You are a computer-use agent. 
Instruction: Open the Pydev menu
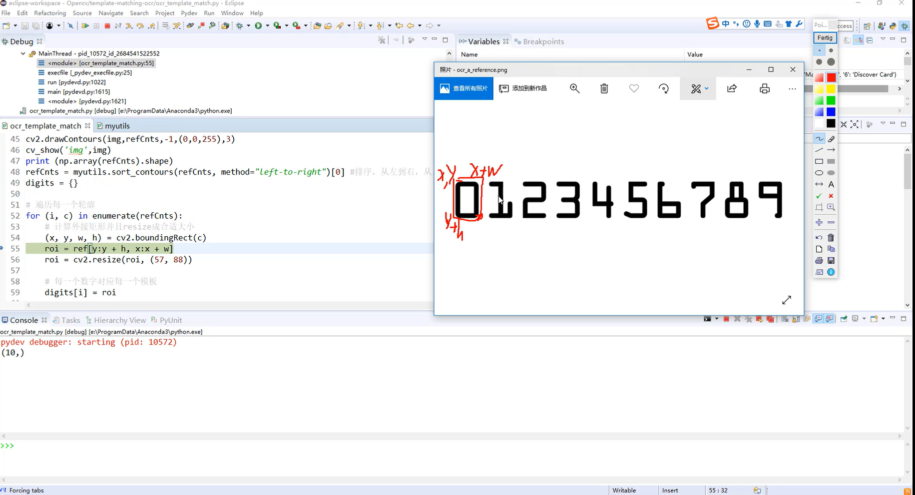(189, 13)
